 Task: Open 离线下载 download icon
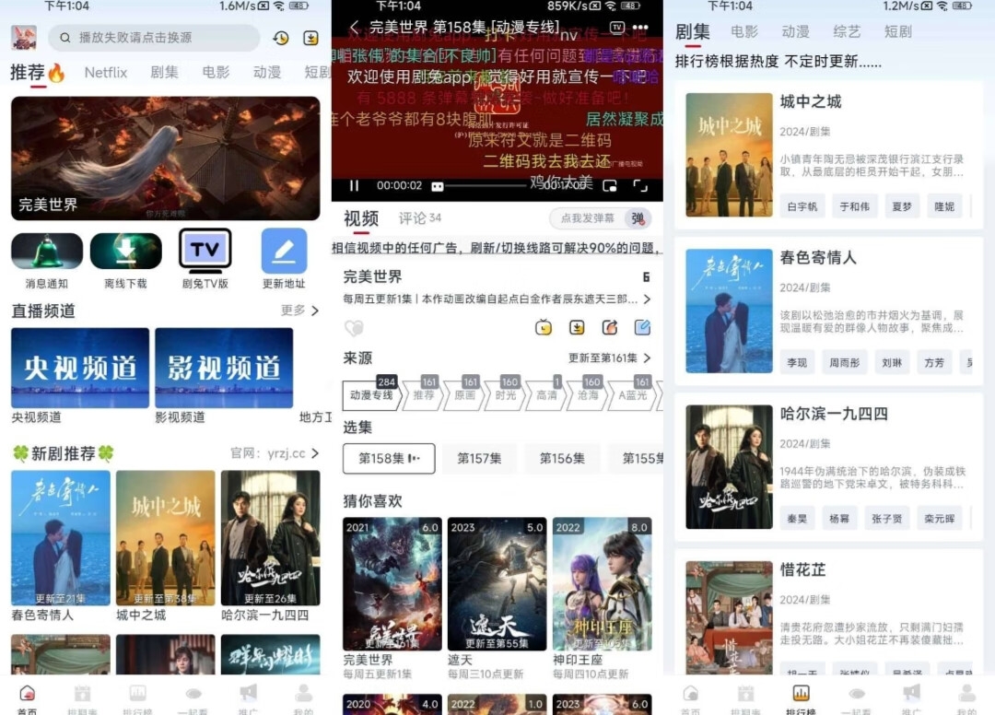click(125, 251)
